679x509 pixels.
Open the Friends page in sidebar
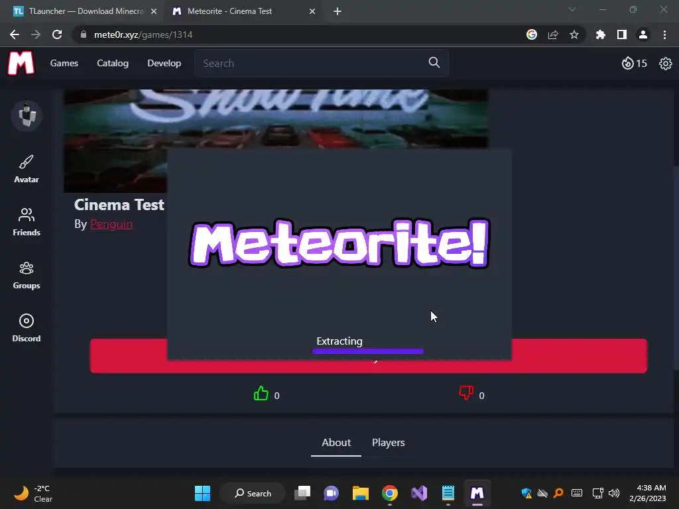(27, 222)
